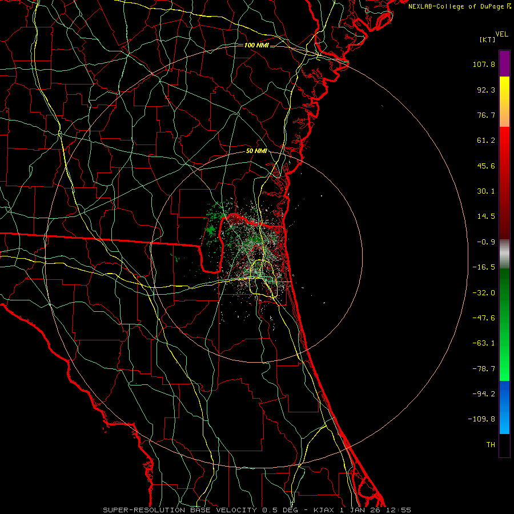Pick the 61.2 velocity label
514x514 pixels.
[x=486, y=140]
